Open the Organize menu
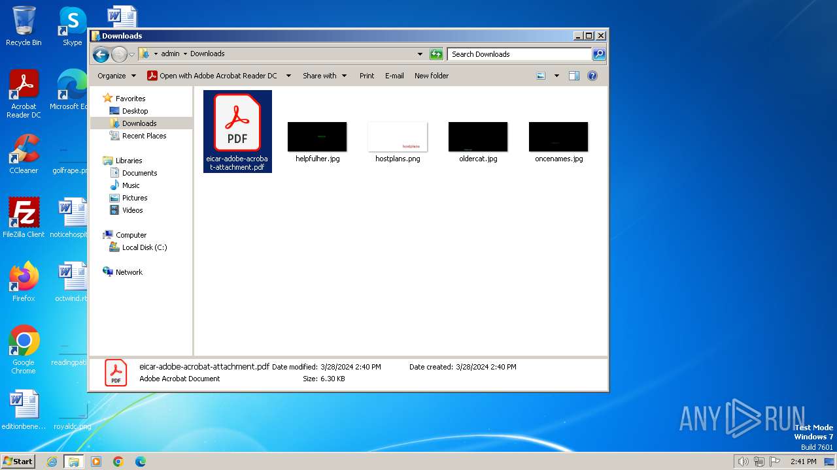837x470 pixels. tap(116, 76)
